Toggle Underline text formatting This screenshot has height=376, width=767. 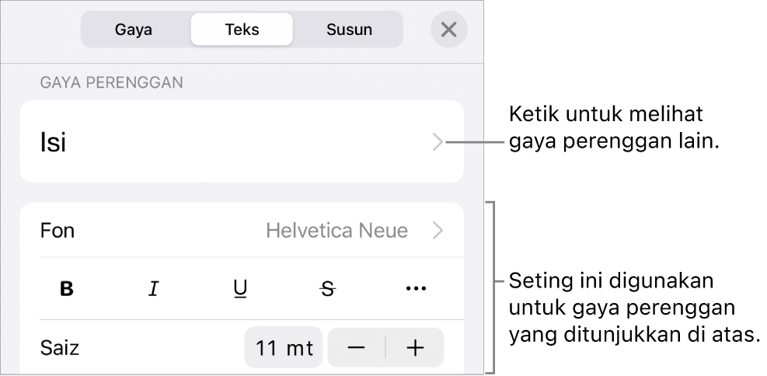tap(240, 289)
